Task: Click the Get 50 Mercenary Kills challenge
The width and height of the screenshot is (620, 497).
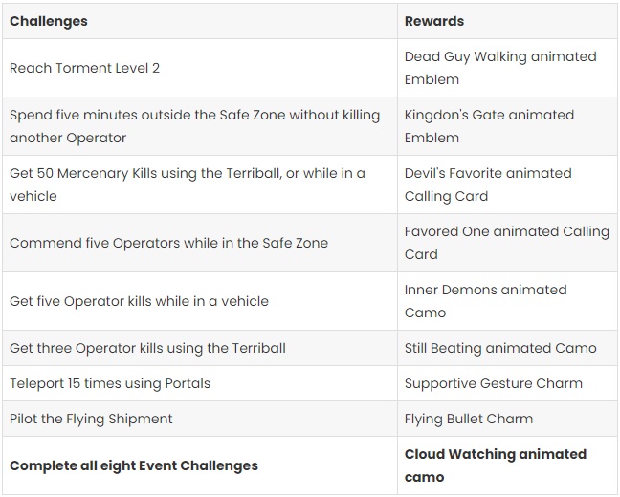Action: click(187, 184)
